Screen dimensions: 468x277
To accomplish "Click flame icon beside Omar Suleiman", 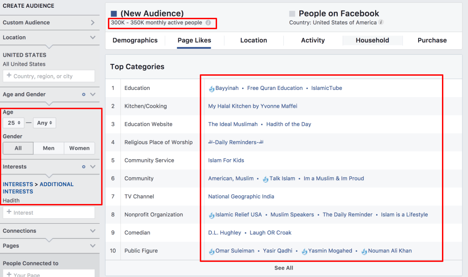I will click(212, 251).
